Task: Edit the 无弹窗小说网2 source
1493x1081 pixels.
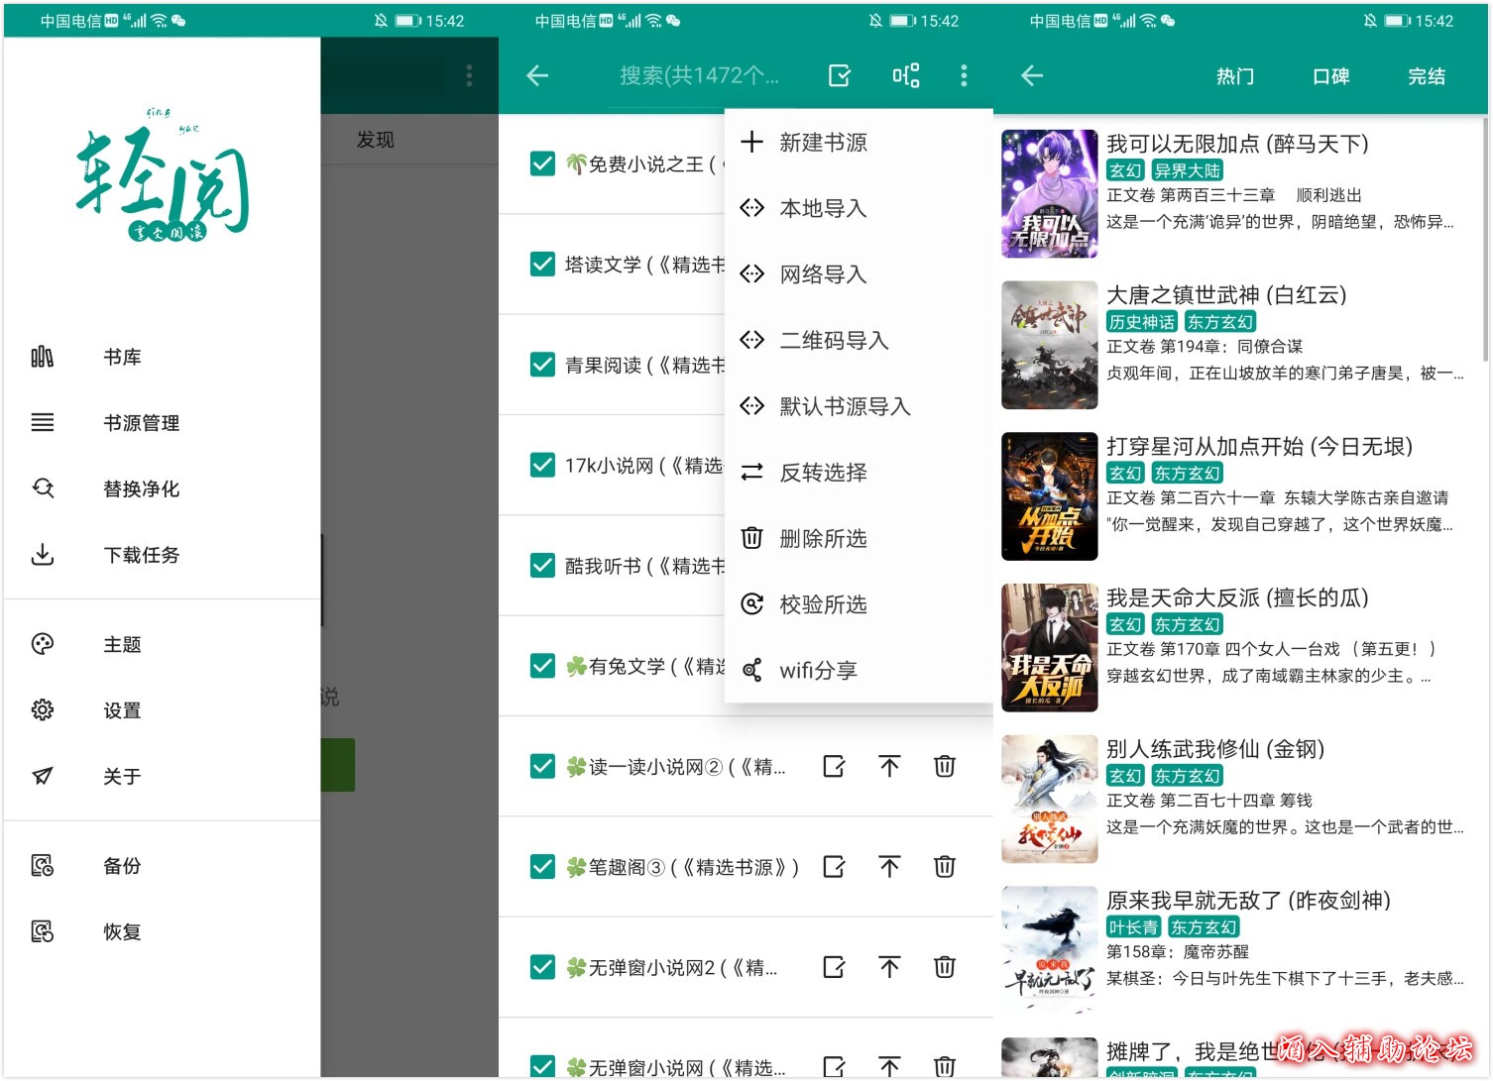Action: [x=835, y=967]
